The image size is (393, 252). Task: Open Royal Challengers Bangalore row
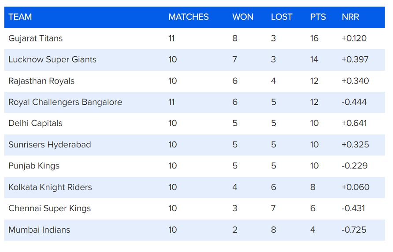65,102
